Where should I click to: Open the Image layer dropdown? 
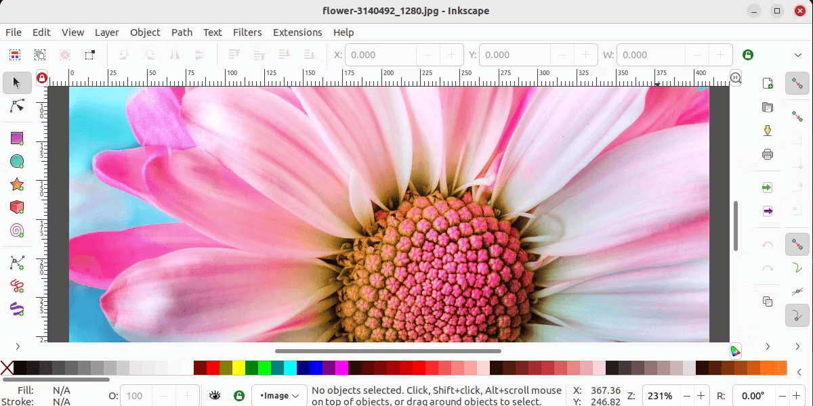pos(278,396)
